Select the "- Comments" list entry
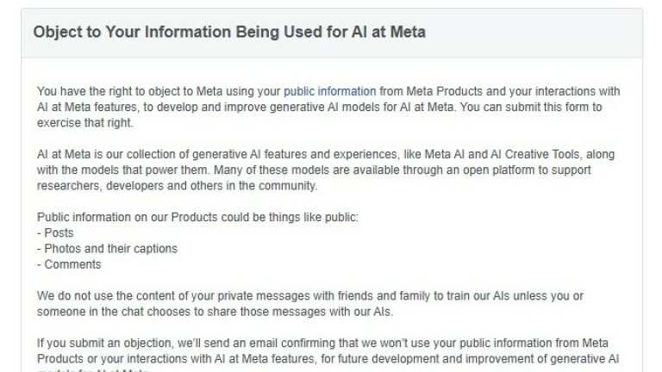 click(x=69, y=264)
